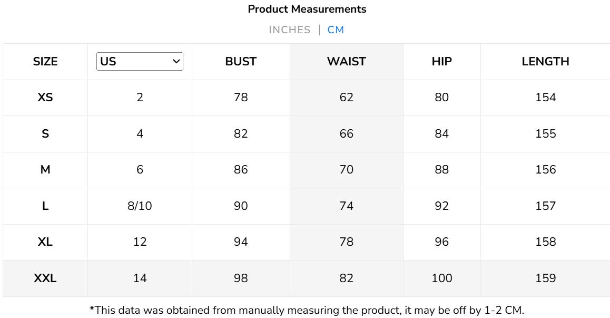
Task: Select the XL size row label
Action: [45, 242]
